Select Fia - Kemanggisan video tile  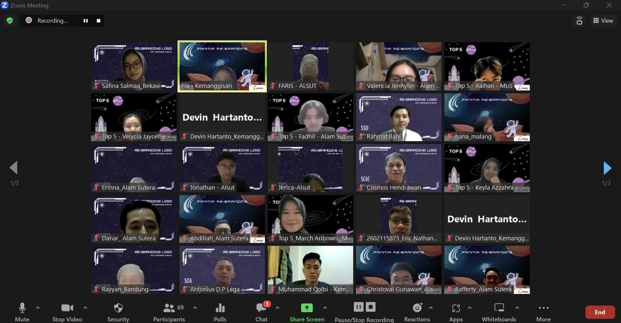[222, 66]
